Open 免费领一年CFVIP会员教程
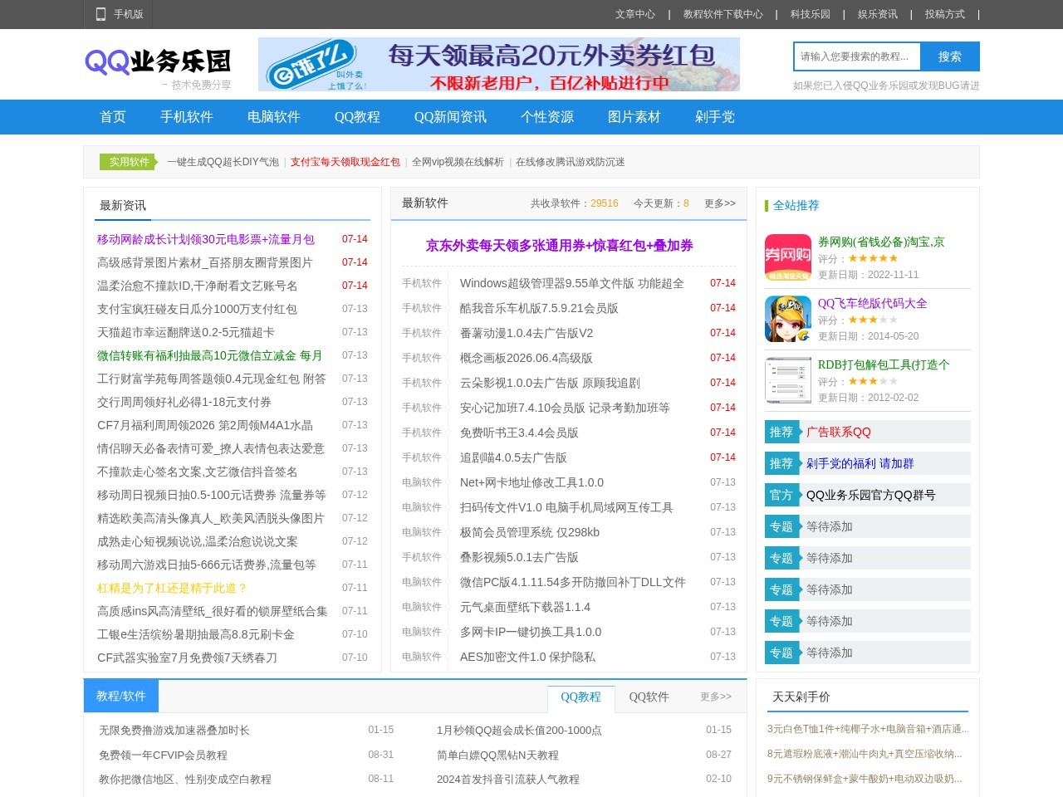The height and width of the screenshot is (797, 1063). coord(163,755)
